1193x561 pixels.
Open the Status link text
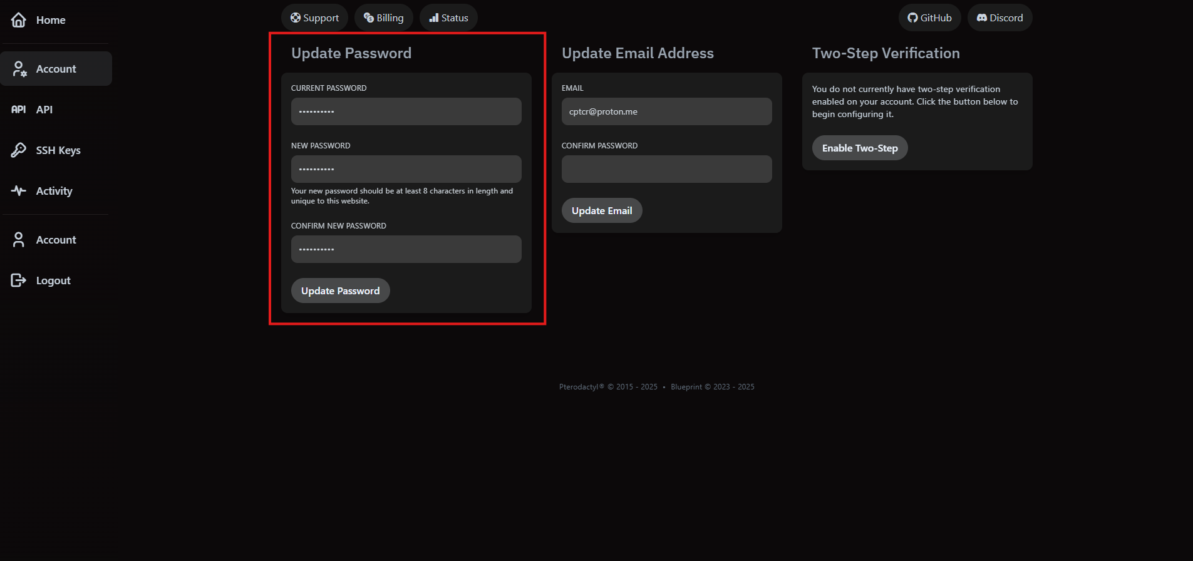click(455, 18)
